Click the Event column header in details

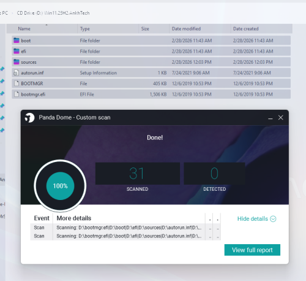pyautogui.click(x=42, y=218)
